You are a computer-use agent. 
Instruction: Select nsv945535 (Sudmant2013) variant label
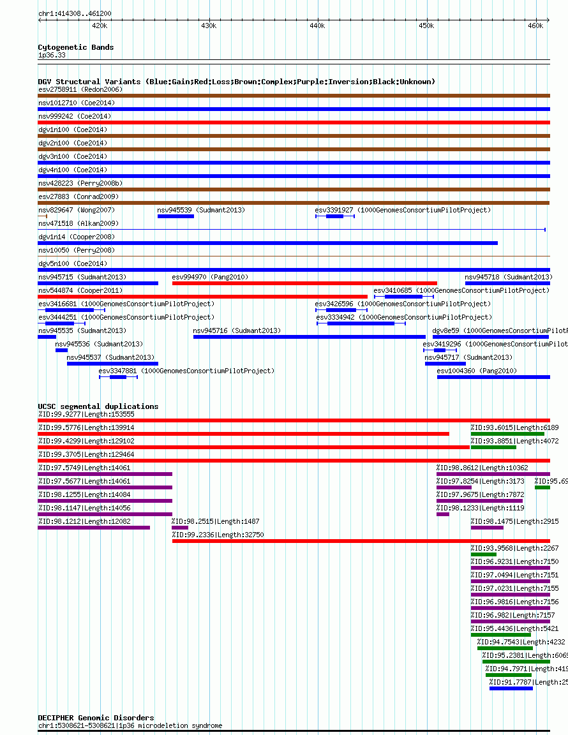[x=82, y=331]
